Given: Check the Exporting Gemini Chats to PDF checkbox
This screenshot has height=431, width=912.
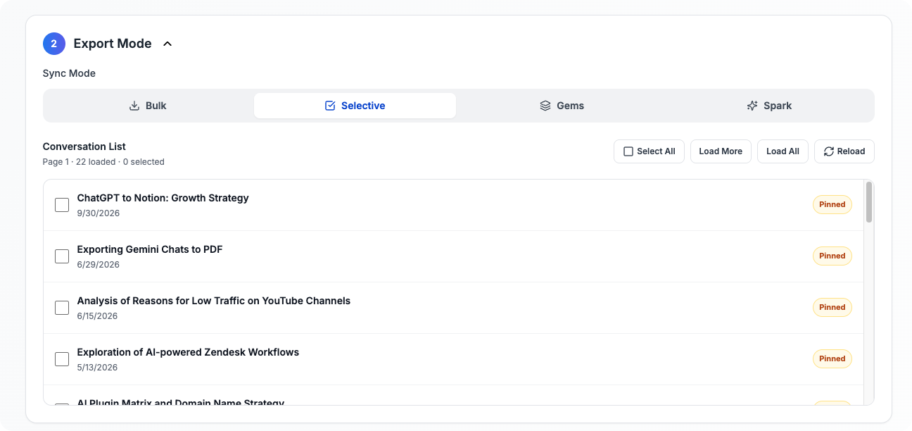Looking at the screenshot, I should click(x=62, y=256).
